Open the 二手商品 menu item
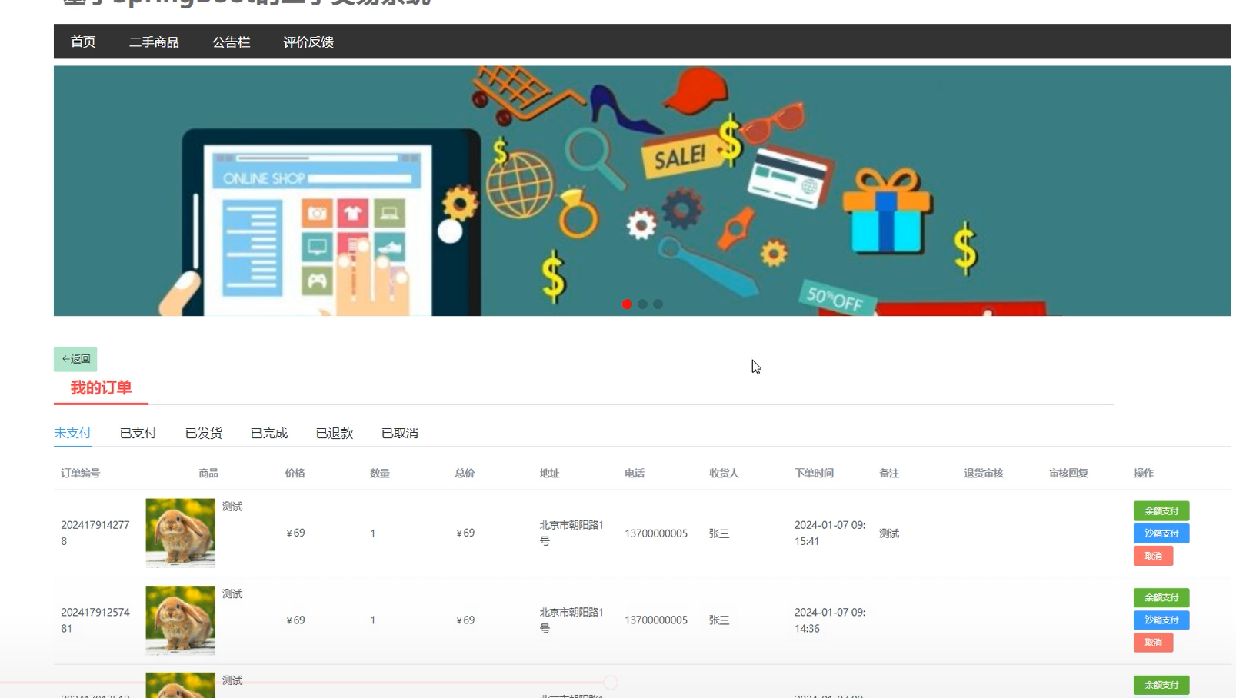 click(x=154, y=42)
